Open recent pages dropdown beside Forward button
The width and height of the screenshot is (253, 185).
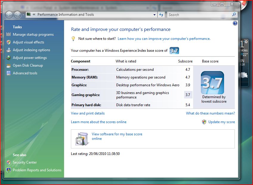coord(23,15)
